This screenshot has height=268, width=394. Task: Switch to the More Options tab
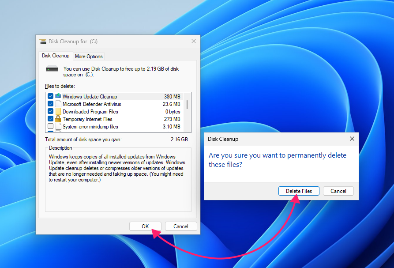[89, 57]
